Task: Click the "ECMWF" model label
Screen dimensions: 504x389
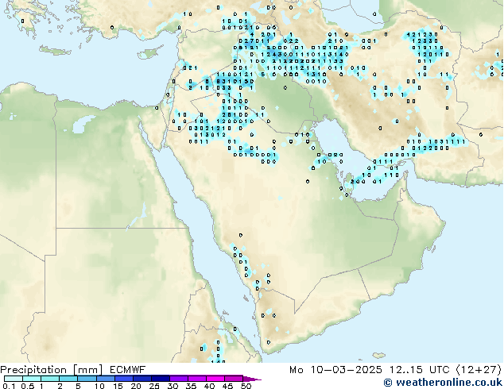Action: (x=128, y=370)
